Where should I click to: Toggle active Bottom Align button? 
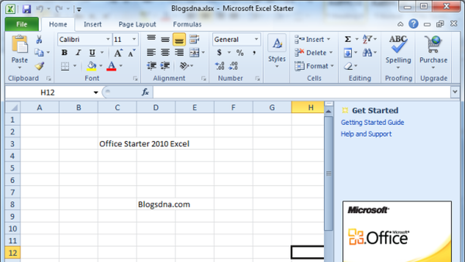click(179, 40)
